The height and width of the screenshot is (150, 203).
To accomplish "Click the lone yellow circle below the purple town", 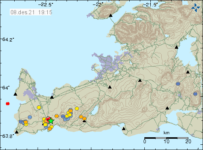I will click(x=39, y=107).
